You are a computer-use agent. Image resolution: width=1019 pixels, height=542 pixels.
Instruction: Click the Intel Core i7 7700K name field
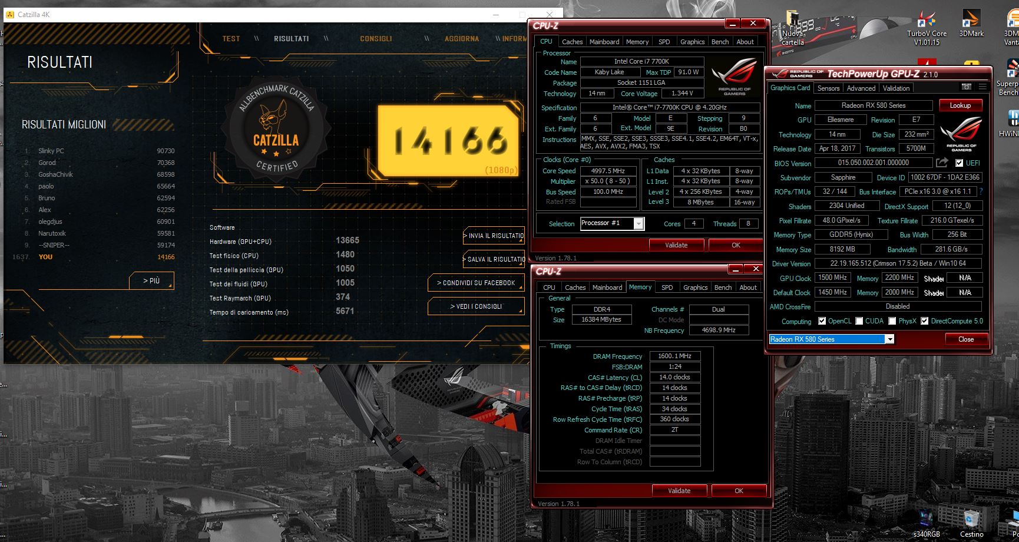[x=641, y=61]
